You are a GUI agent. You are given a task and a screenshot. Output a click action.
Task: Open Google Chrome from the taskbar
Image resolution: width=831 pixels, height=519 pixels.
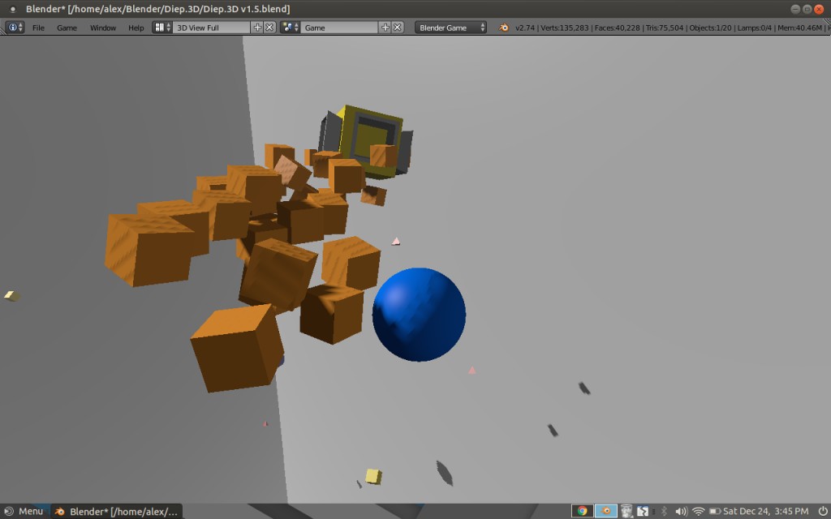[x=582, y=512]
